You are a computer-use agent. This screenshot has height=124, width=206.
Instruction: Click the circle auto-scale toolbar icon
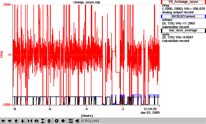click(x=56, y=121)
